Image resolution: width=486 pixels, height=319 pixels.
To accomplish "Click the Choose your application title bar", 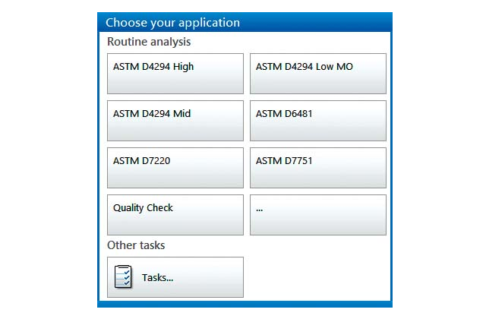I will point(245,23).
